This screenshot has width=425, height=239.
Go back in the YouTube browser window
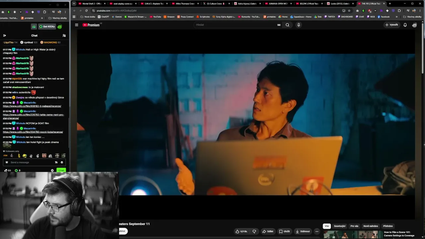(74, 11)
